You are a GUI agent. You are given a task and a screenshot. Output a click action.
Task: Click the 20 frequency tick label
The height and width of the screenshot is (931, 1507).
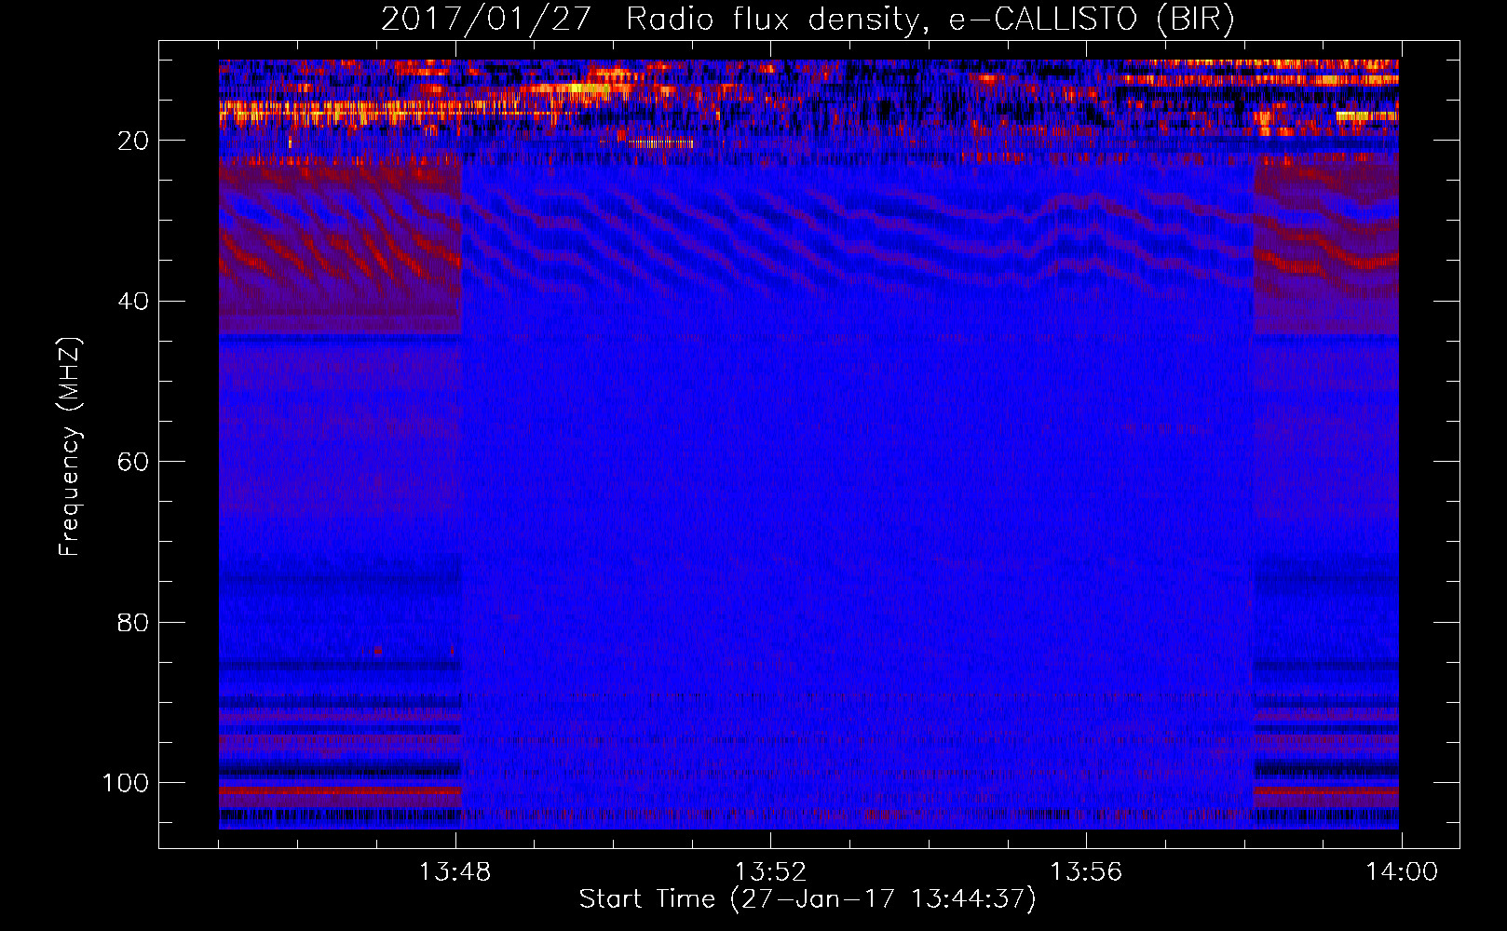pos(133,142)
